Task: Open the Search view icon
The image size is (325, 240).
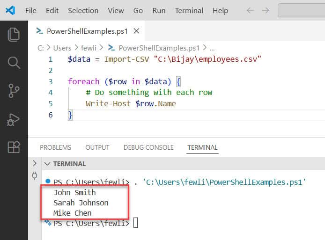Action: 14,63
